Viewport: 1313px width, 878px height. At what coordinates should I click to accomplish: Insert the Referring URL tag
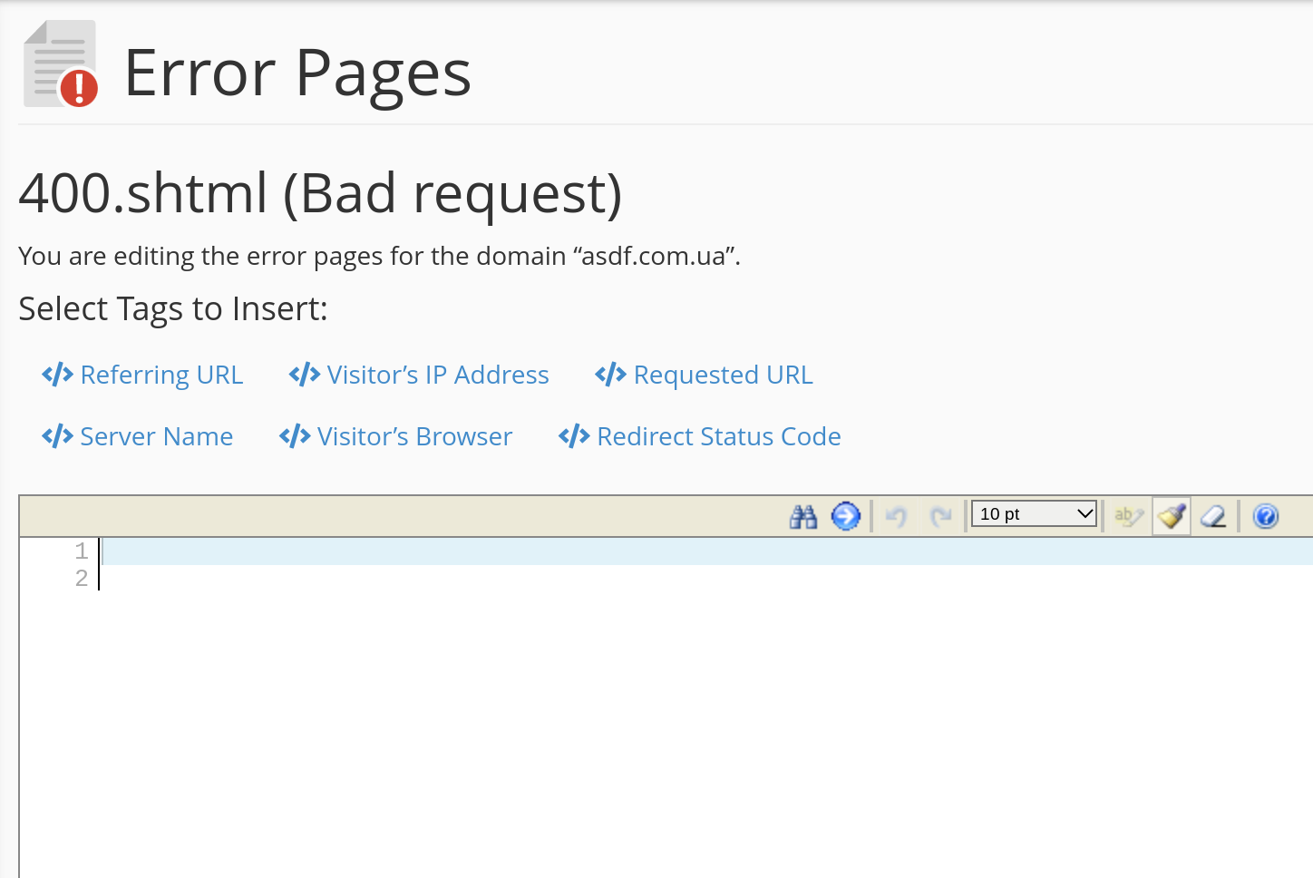143,375
